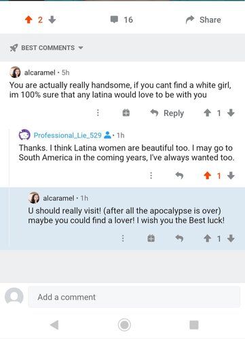The height and width of the screenshot is (339, 245).
Task: Upvote alcaramel's 5h comment
Action: pos(207,113)
